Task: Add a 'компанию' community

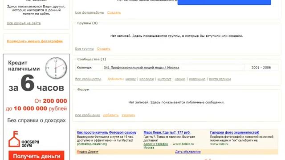Action: tap(197, 79)
